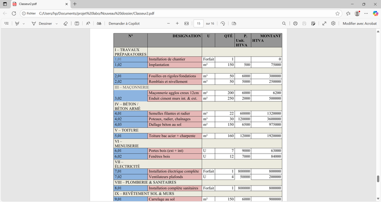This screenshot has width=381, height=202.
Task: Click Modifier avec Acrobat
Action: point(359,23)
